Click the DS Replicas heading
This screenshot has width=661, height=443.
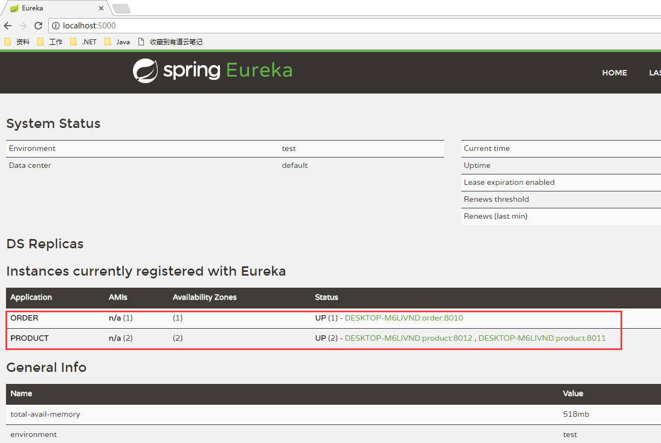[45, 244]
